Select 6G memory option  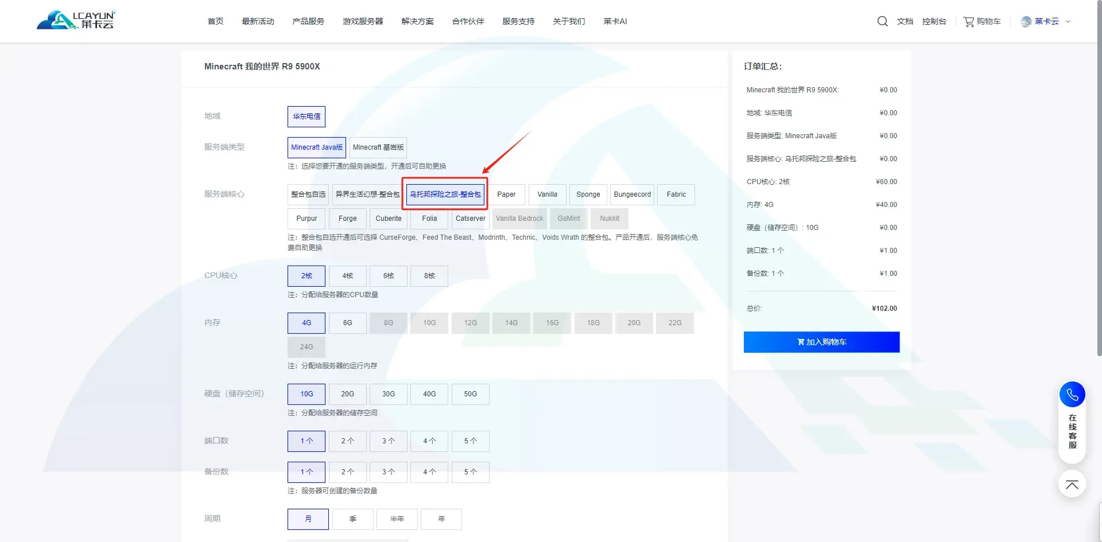pyautogui.click(x=348, y=323)
